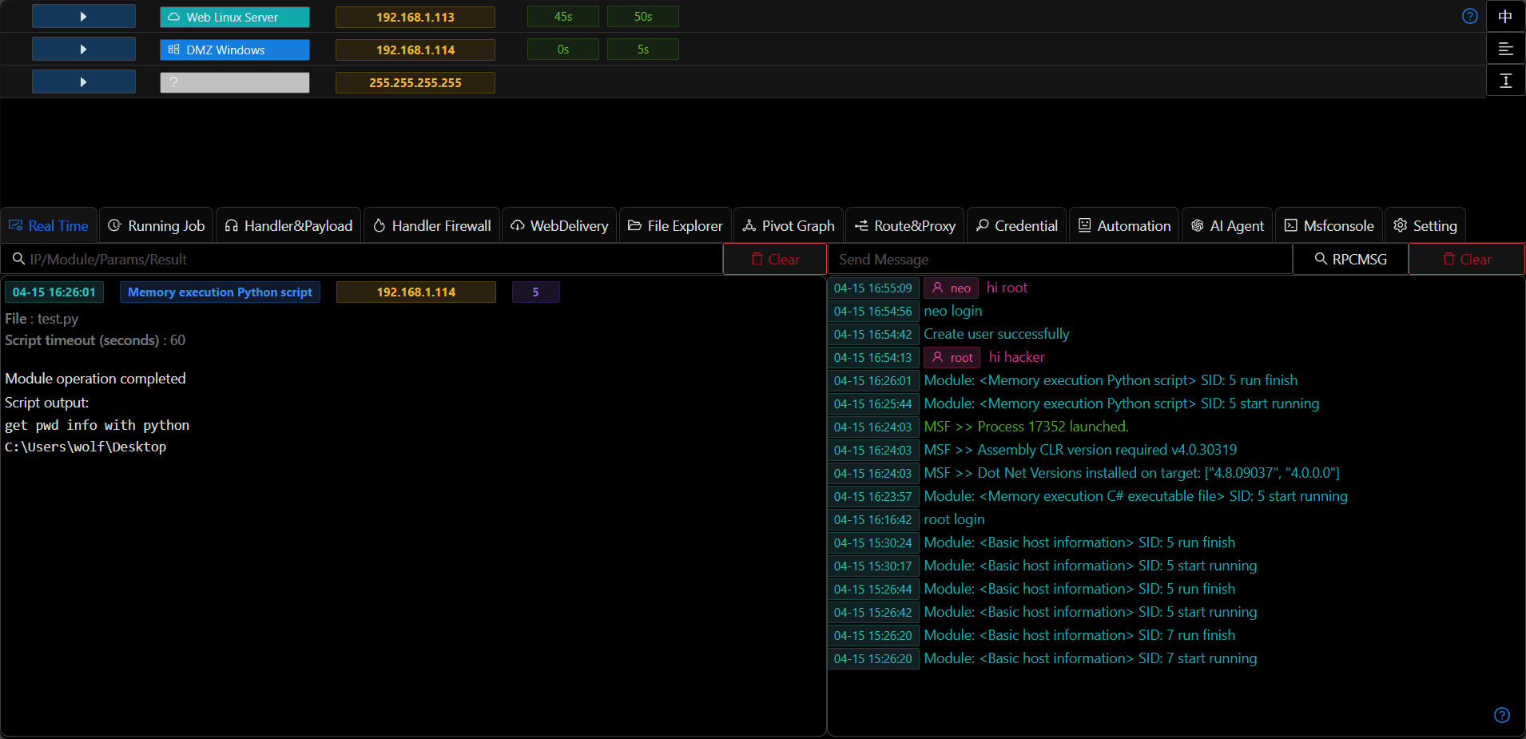Open help question mark icon near top right
The width and height of the screenshot is (1526, 739).
pyautogui.click(x=1469, y=16)
